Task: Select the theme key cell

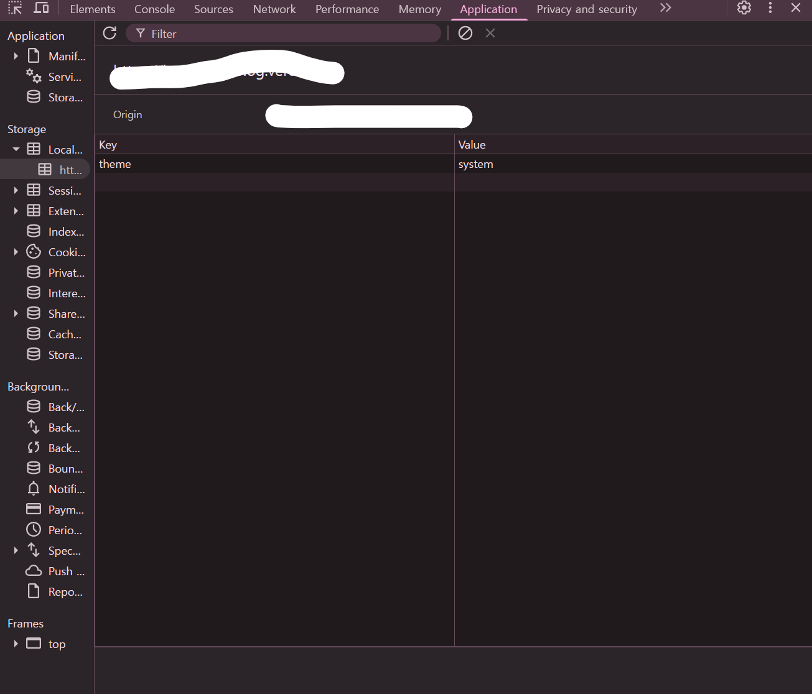Action: pos(274,164)
